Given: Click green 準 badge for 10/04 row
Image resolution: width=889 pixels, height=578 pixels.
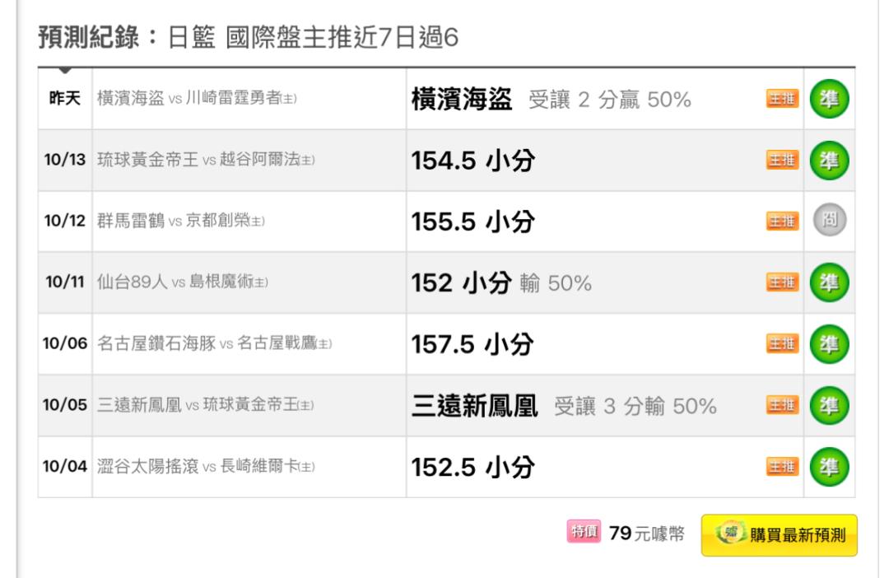Looking at the screenshot, I should (x=829, y=467).
